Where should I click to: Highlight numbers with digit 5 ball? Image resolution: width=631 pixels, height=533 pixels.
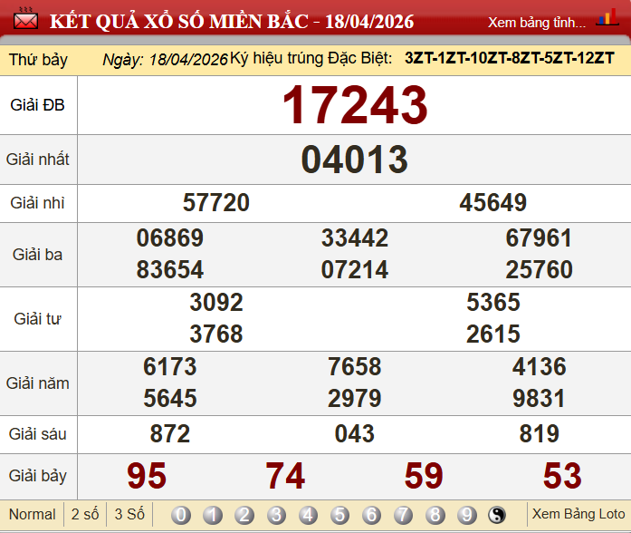click(x=339, y=515)
